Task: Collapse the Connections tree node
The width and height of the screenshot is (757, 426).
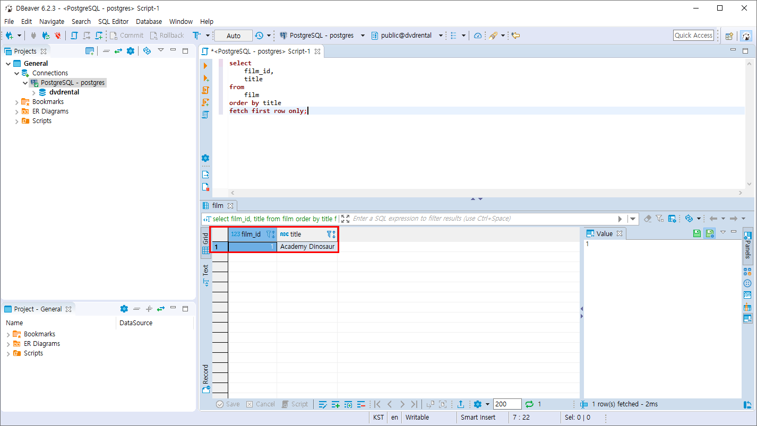Action: (17, 73)
